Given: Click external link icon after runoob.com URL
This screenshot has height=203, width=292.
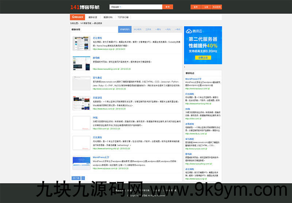Looking at the screenshot, I should (x=115, y=89).
